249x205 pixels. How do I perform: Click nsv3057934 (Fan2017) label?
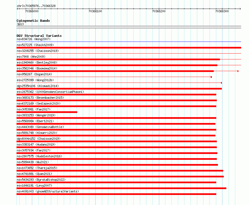(34, 150)
